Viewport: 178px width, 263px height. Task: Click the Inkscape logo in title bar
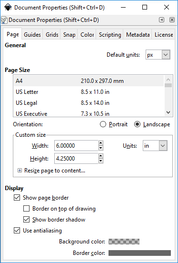pos(8,7)
